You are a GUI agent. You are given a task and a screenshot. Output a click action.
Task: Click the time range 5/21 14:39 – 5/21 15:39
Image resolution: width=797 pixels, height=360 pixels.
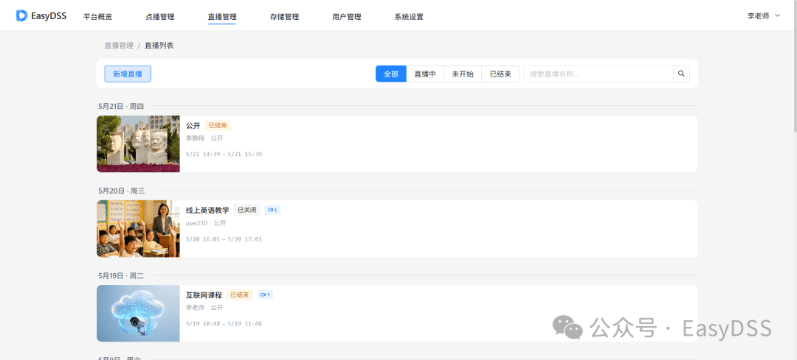pos(224,154)
